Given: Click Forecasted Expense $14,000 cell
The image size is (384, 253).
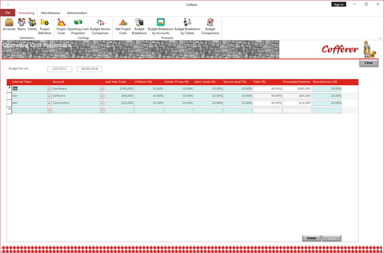Looking at the screenshot, I should 297,103.
